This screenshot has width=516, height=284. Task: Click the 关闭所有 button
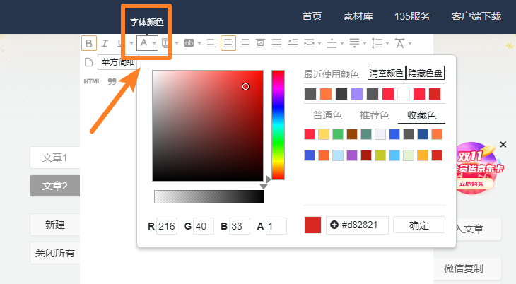55,253
